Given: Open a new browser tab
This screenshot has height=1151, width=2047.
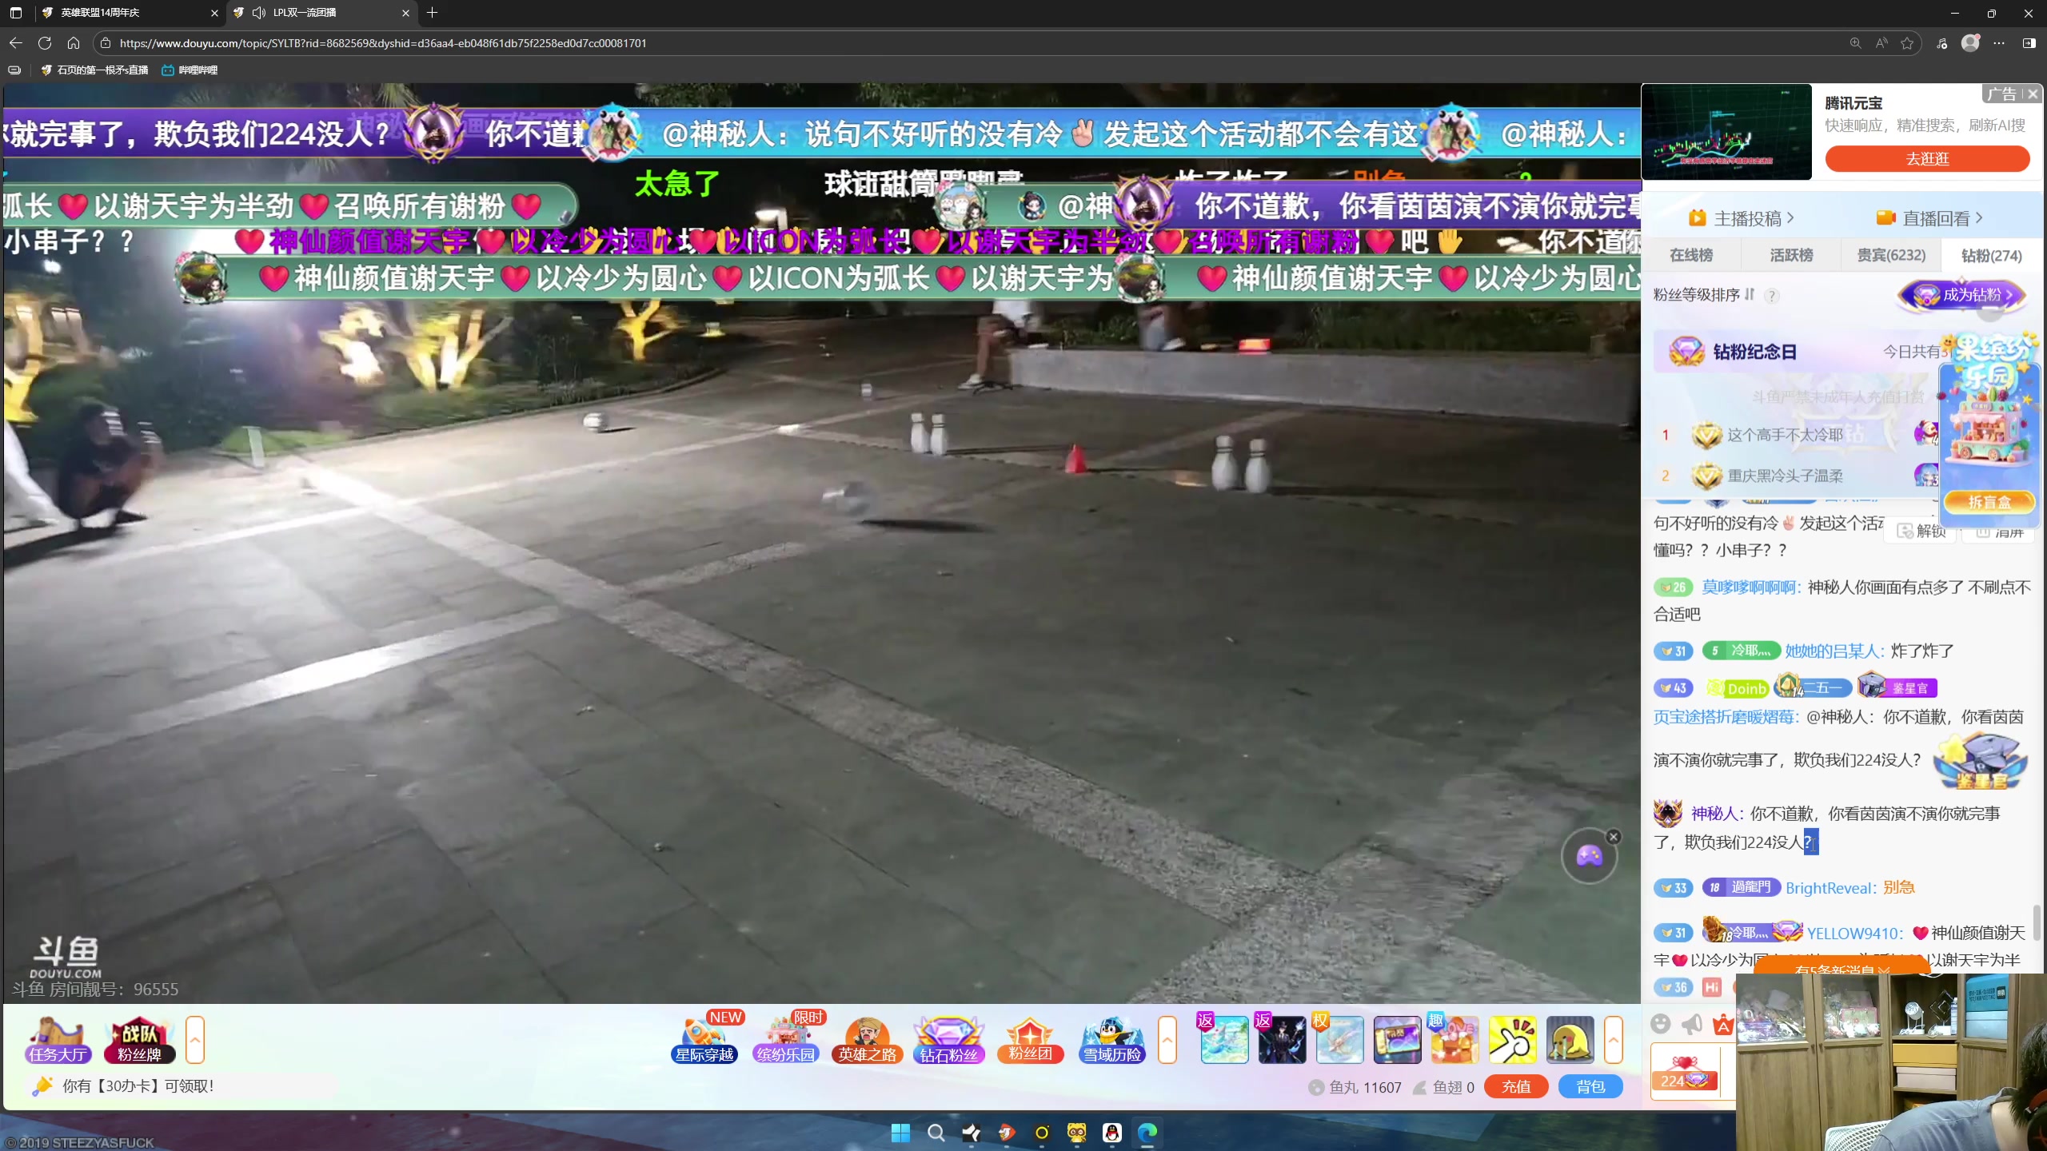Looking at the screenshot, I should (x=433, y=13).
